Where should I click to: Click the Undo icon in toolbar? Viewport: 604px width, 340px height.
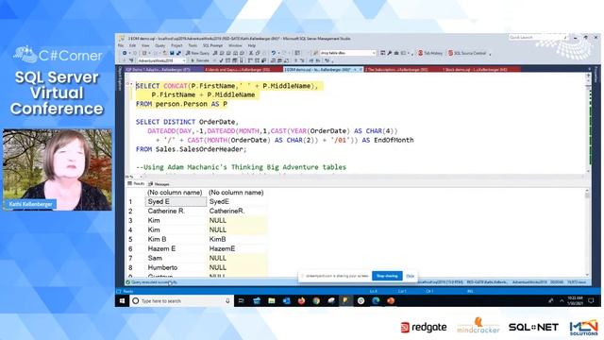pos(274,53)
